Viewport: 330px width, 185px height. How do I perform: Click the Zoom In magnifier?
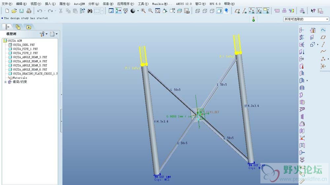click(143, 11)
